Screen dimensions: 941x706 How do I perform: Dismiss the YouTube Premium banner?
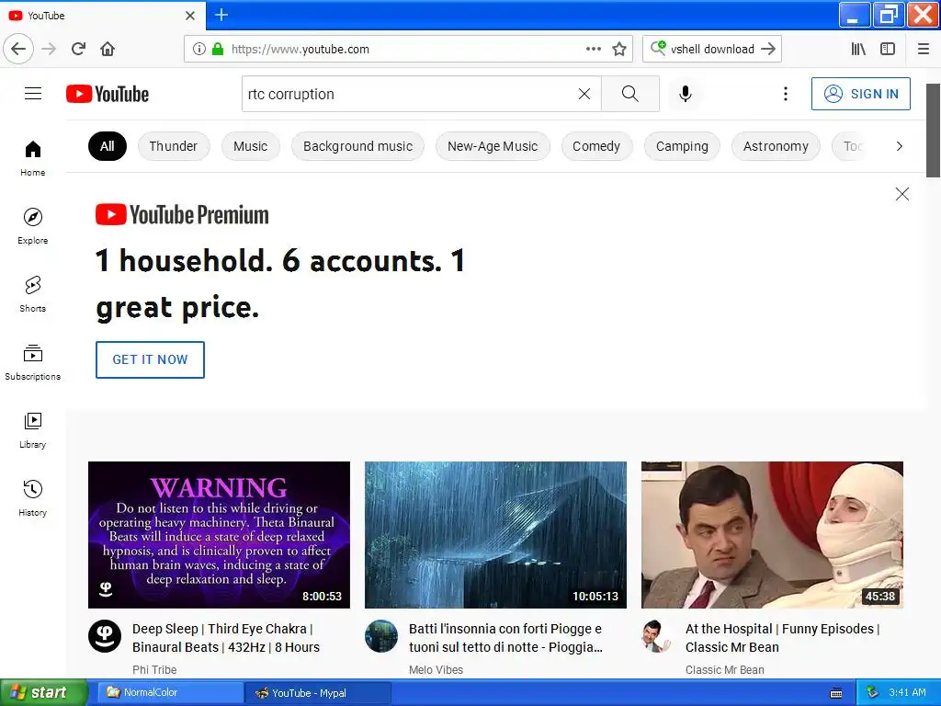click(x=902, y=194)
